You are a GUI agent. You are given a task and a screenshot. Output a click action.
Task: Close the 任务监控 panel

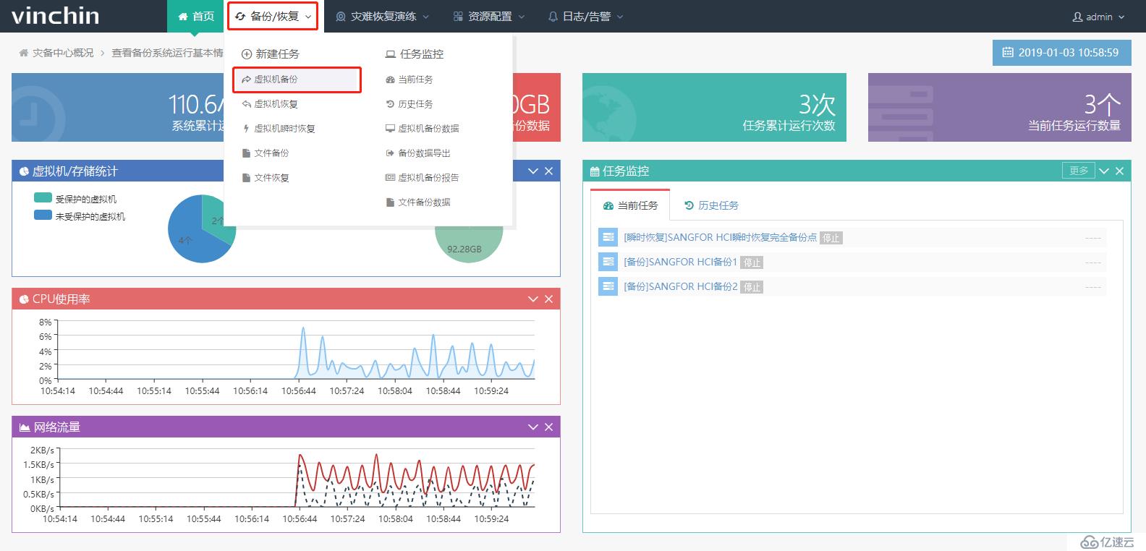click(1120, 171)
